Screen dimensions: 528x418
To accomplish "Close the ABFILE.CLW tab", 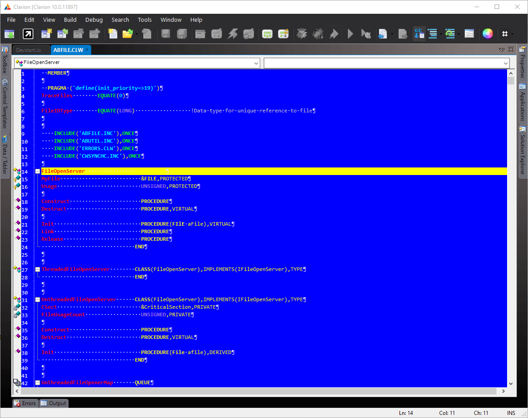I will (x=87, y=50).
